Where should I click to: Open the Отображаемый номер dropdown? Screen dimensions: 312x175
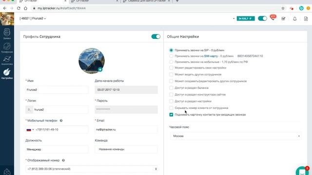tap(92, 169)
